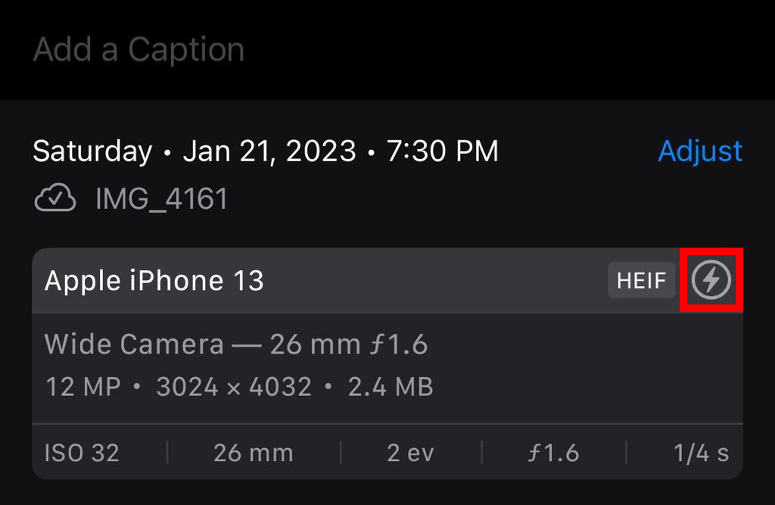Select the 3024 × 4032 resolution text
The height and width of the screenshot is (505, 775).
click(x=234, y=387)
